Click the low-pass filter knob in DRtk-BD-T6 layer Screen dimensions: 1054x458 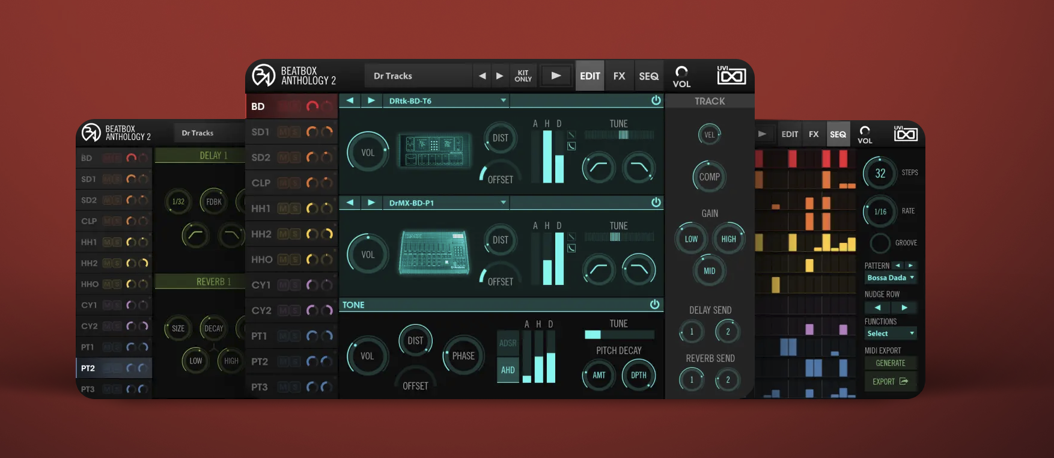pyautogui.click(x=638, y=168)
